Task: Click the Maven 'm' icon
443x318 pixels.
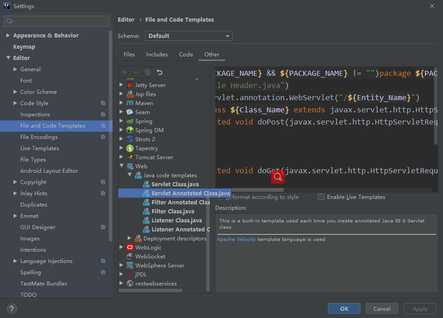Action: [130, 103]
